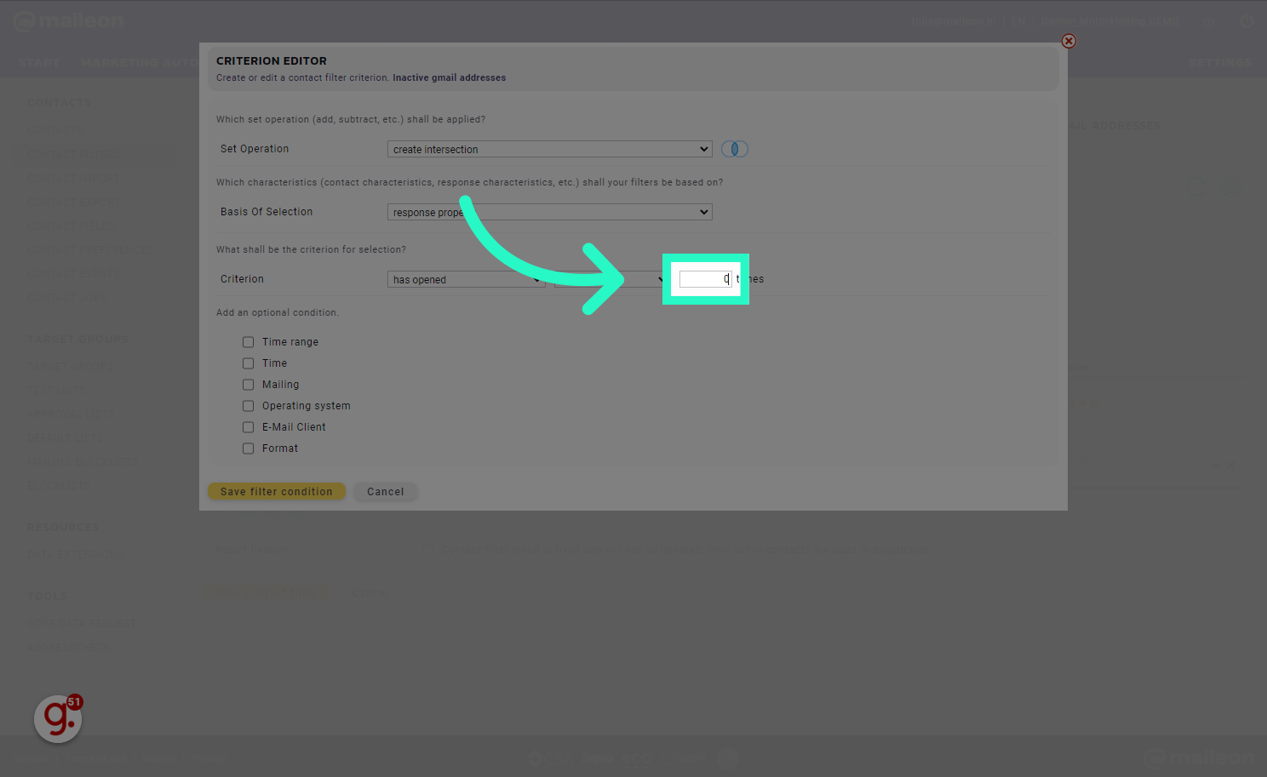The image size is (1267, 777).
Task: Open CONTACT FIELDS in the sidebar
Action: (72, 226)
